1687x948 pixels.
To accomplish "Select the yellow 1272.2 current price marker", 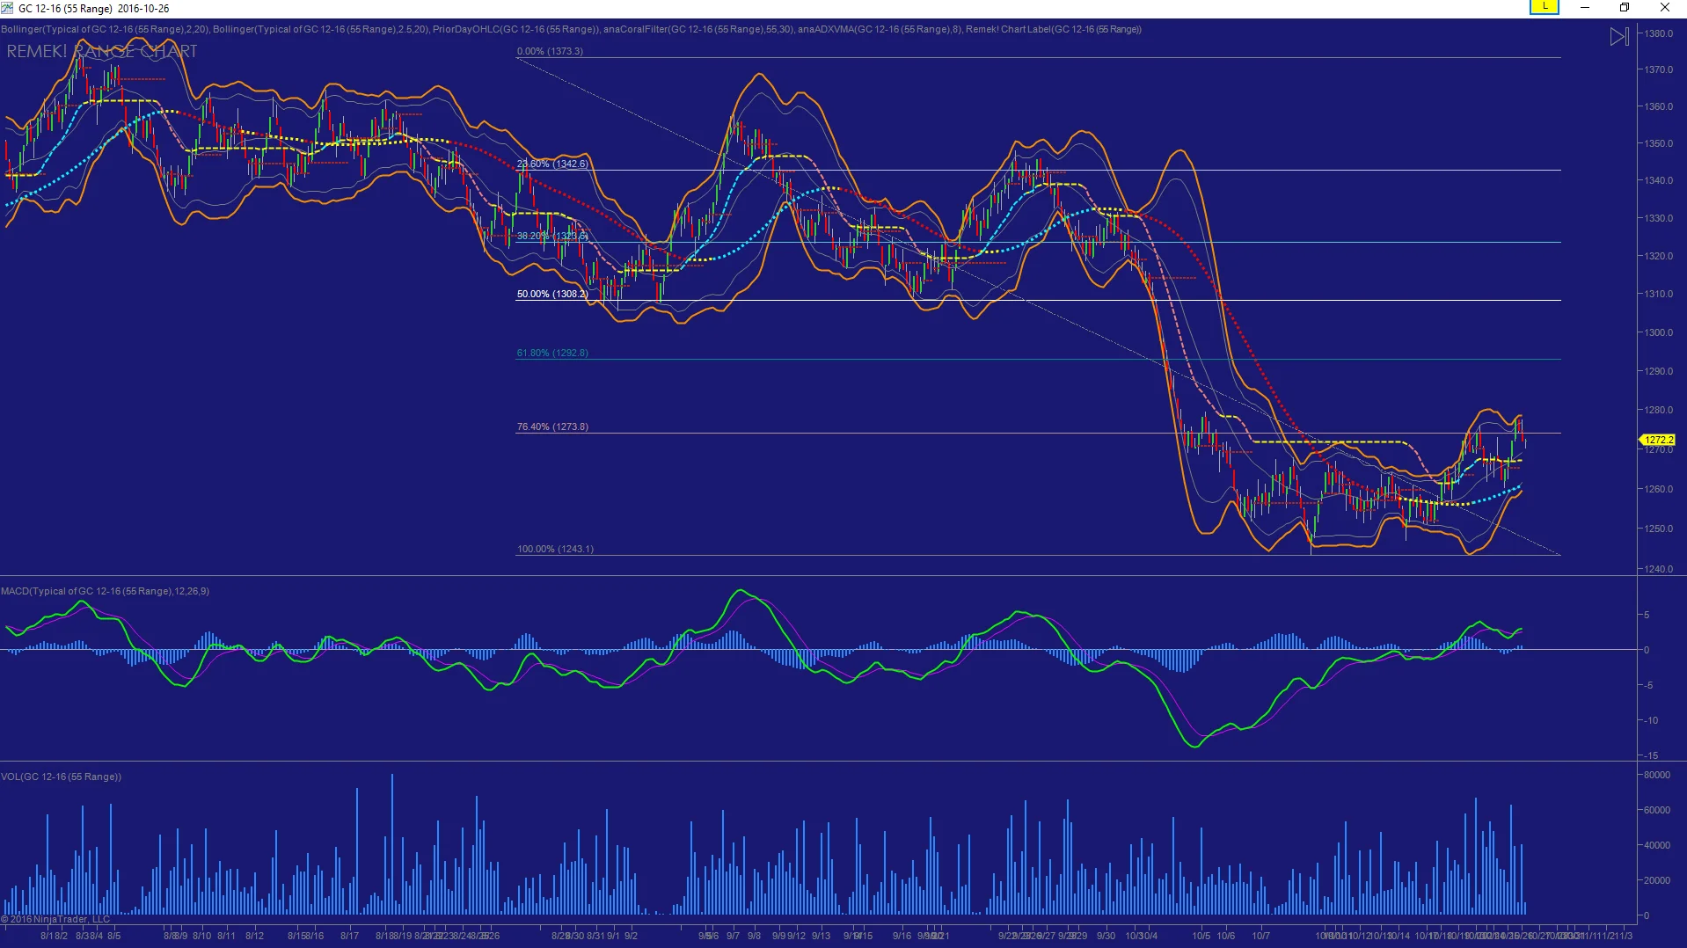I will [1658, 440].
